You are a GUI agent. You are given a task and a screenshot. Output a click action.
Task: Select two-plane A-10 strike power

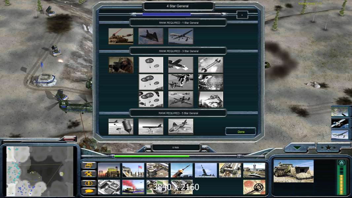(x=181, y=82)
